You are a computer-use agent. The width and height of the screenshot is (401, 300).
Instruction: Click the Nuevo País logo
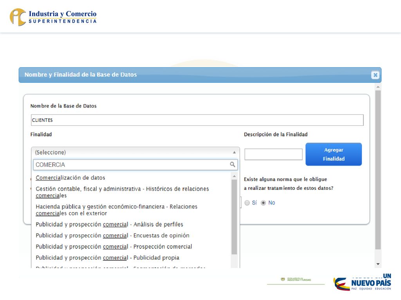pos(362,282)
